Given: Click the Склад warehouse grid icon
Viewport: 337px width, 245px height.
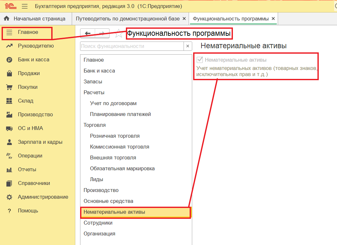Looking at the screenshot, I should pos(9,101).
